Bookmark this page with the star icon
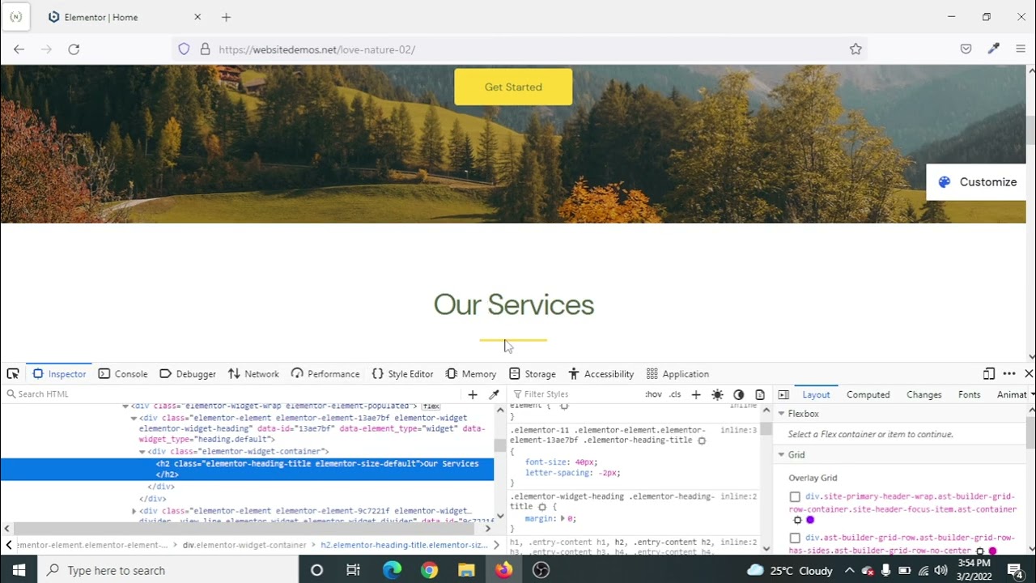Screen dimensions: 1036x583 tap(856, 49)
